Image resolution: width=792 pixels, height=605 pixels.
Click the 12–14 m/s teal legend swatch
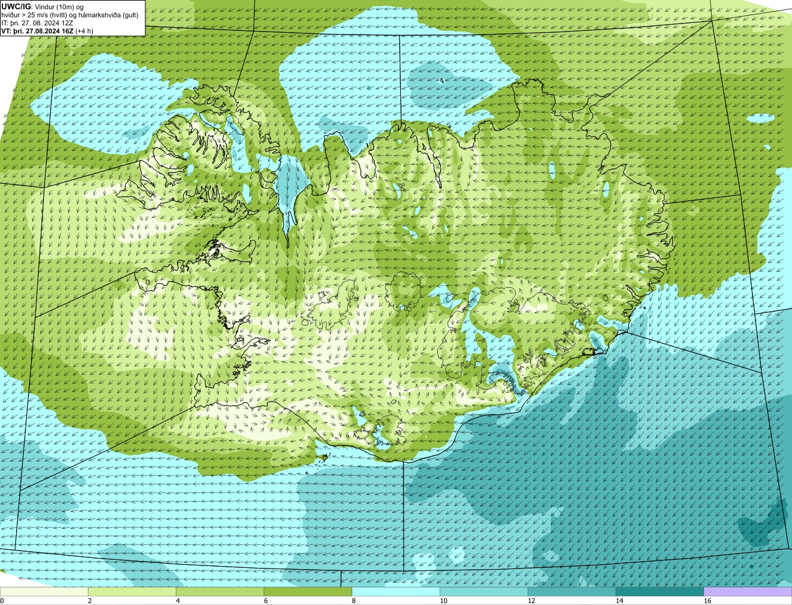(x=572, y=592)
